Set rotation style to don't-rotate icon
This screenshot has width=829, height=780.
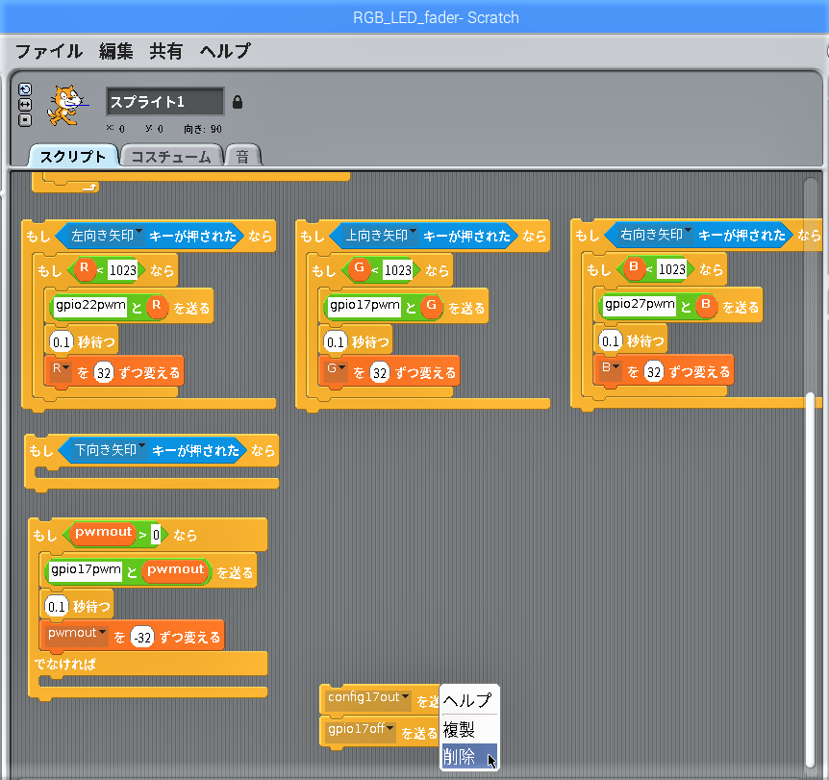point(25,120)
